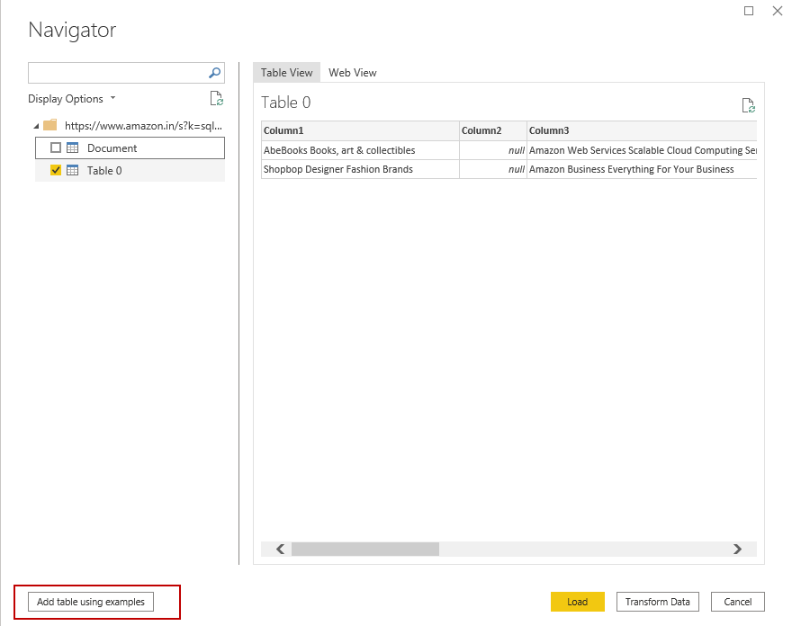Switch to the Table View tab
This screenshot has width=792, height=626.
point(286,73)
